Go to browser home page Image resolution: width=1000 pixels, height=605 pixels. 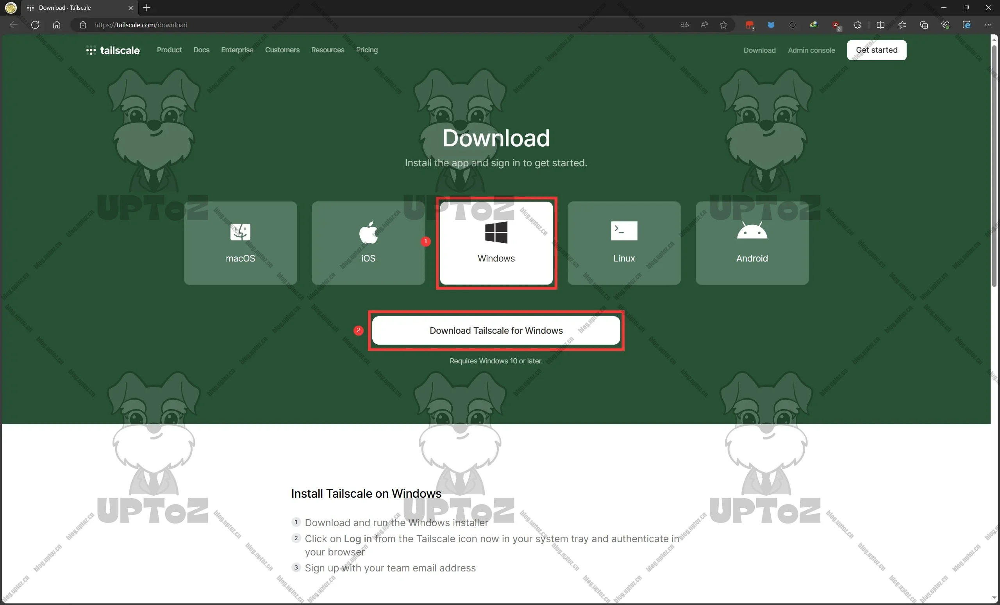tap(56, 25)
